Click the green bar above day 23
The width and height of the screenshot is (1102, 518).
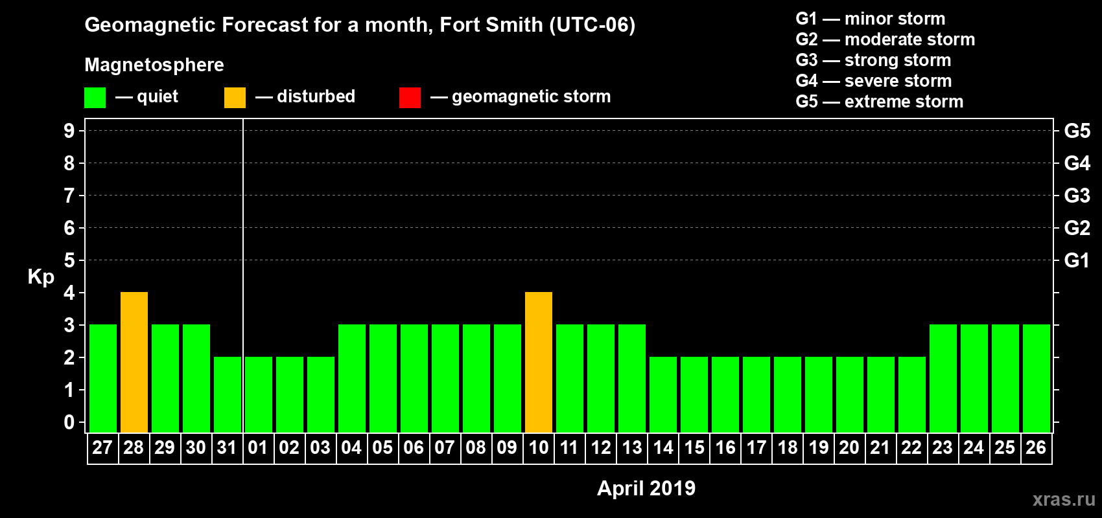click(x=943, y=379)
